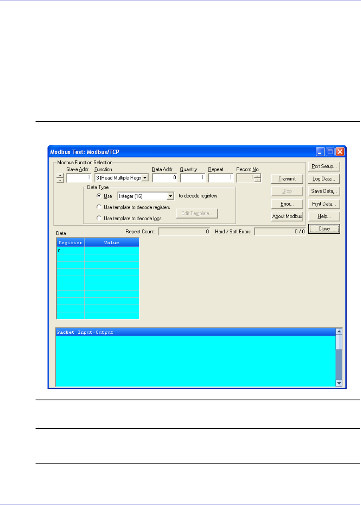Select 'Use template to decode logs'

(x=99, y=218)
